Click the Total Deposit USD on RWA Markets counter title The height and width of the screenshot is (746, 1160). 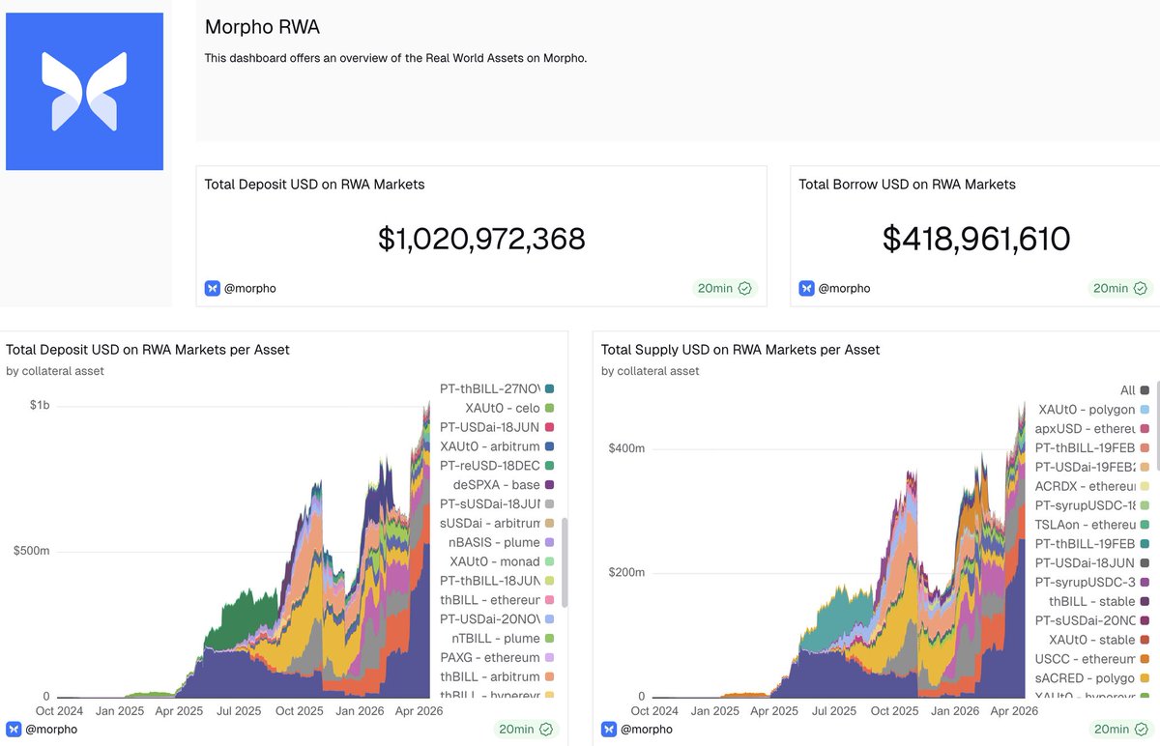[314, 185]
